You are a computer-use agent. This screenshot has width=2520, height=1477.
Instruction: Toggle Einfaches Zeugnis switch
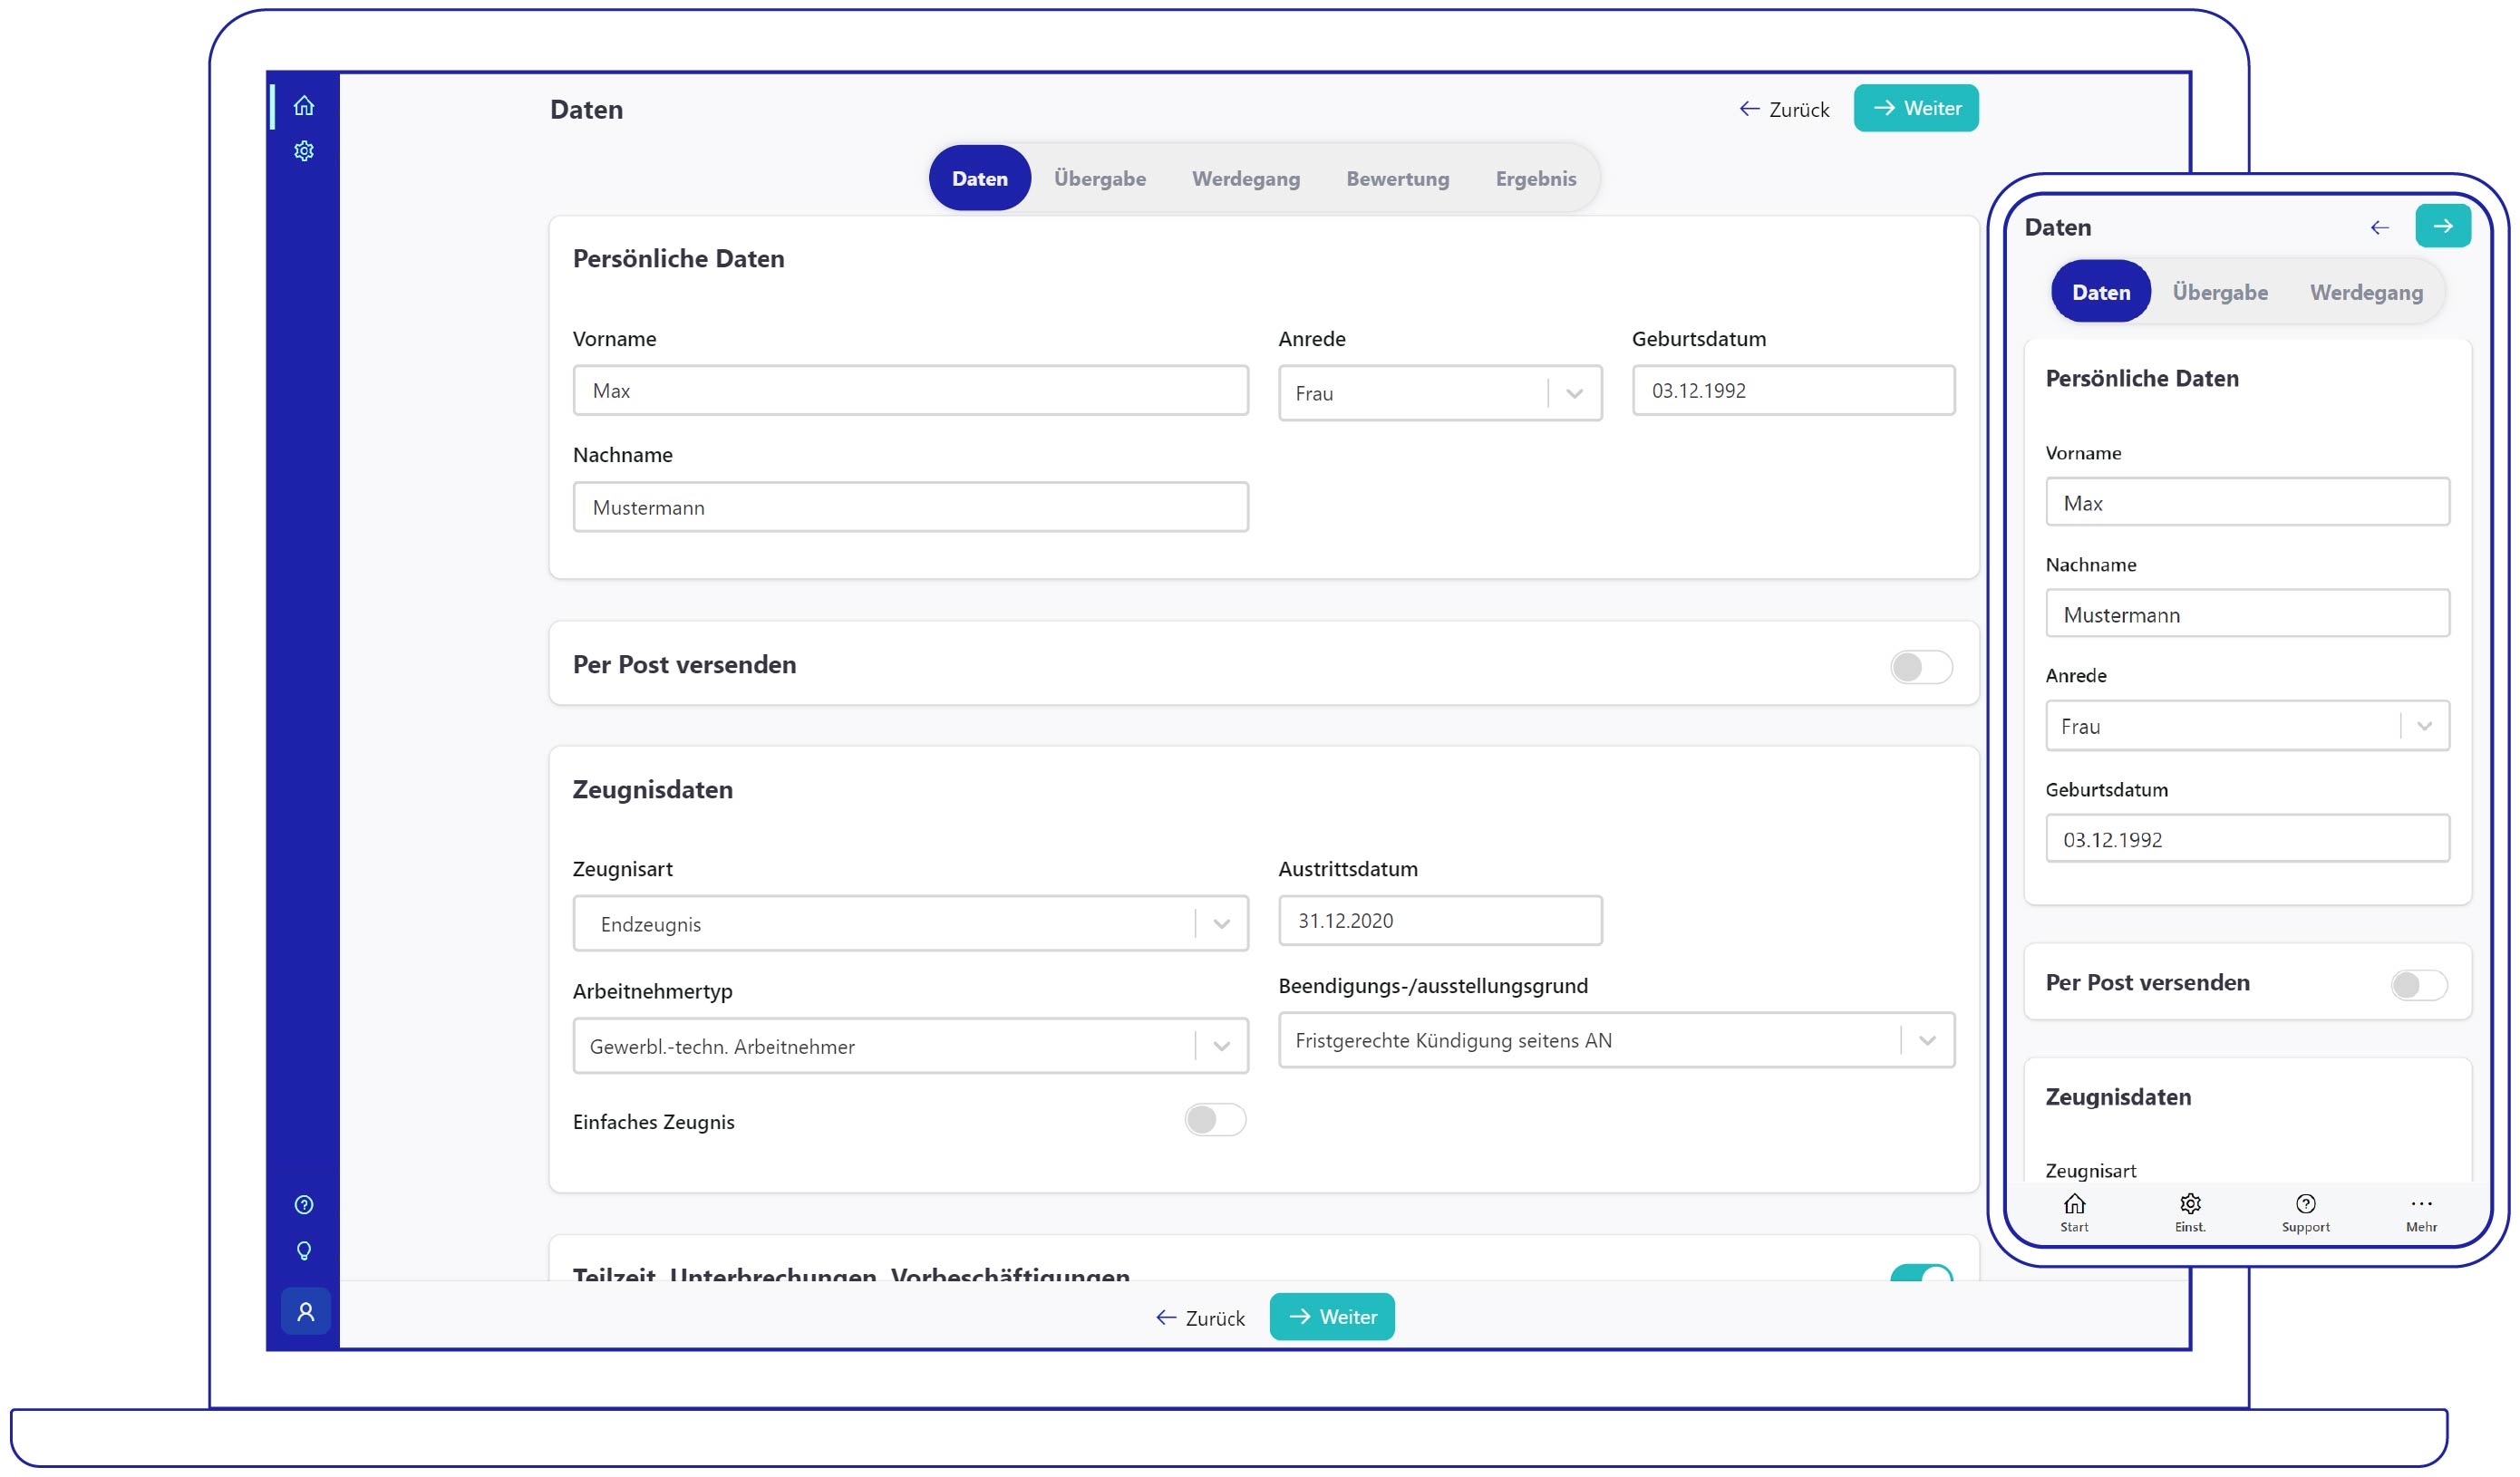click(x=1215, y=1120)
